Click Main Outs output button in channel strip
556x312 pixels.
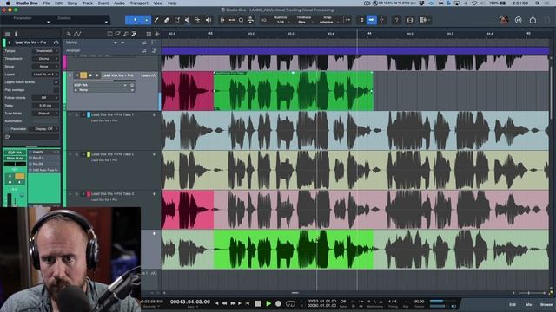point(15,158)
